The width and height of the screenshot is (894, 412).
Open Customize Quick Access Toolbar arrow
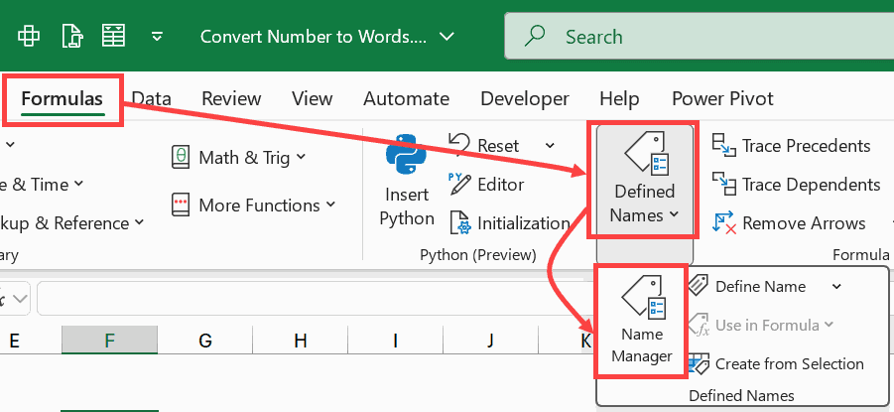[157, 37]
